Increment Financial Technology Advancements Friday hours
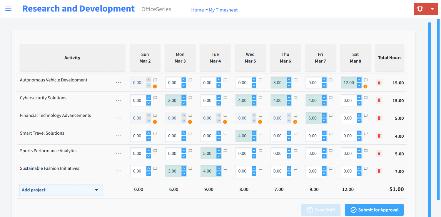The image size is (441, 217). [x=324, y=116]
